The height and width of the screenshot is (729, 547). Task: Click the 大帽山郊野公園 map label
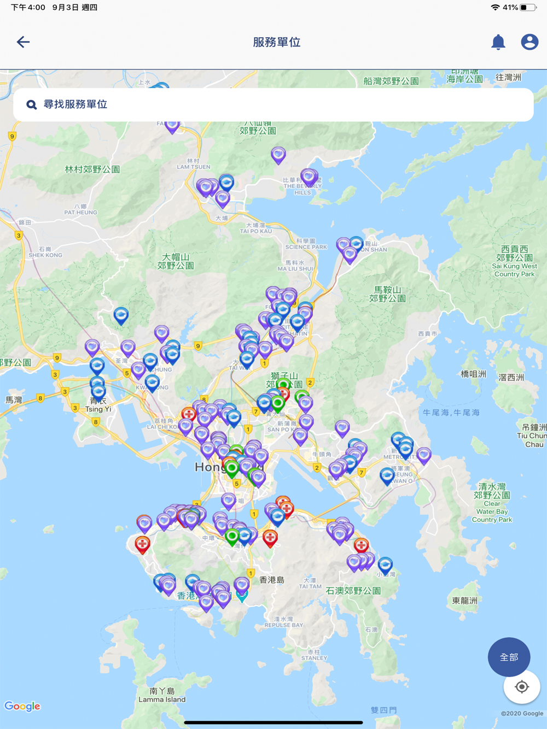coord(176,261)
